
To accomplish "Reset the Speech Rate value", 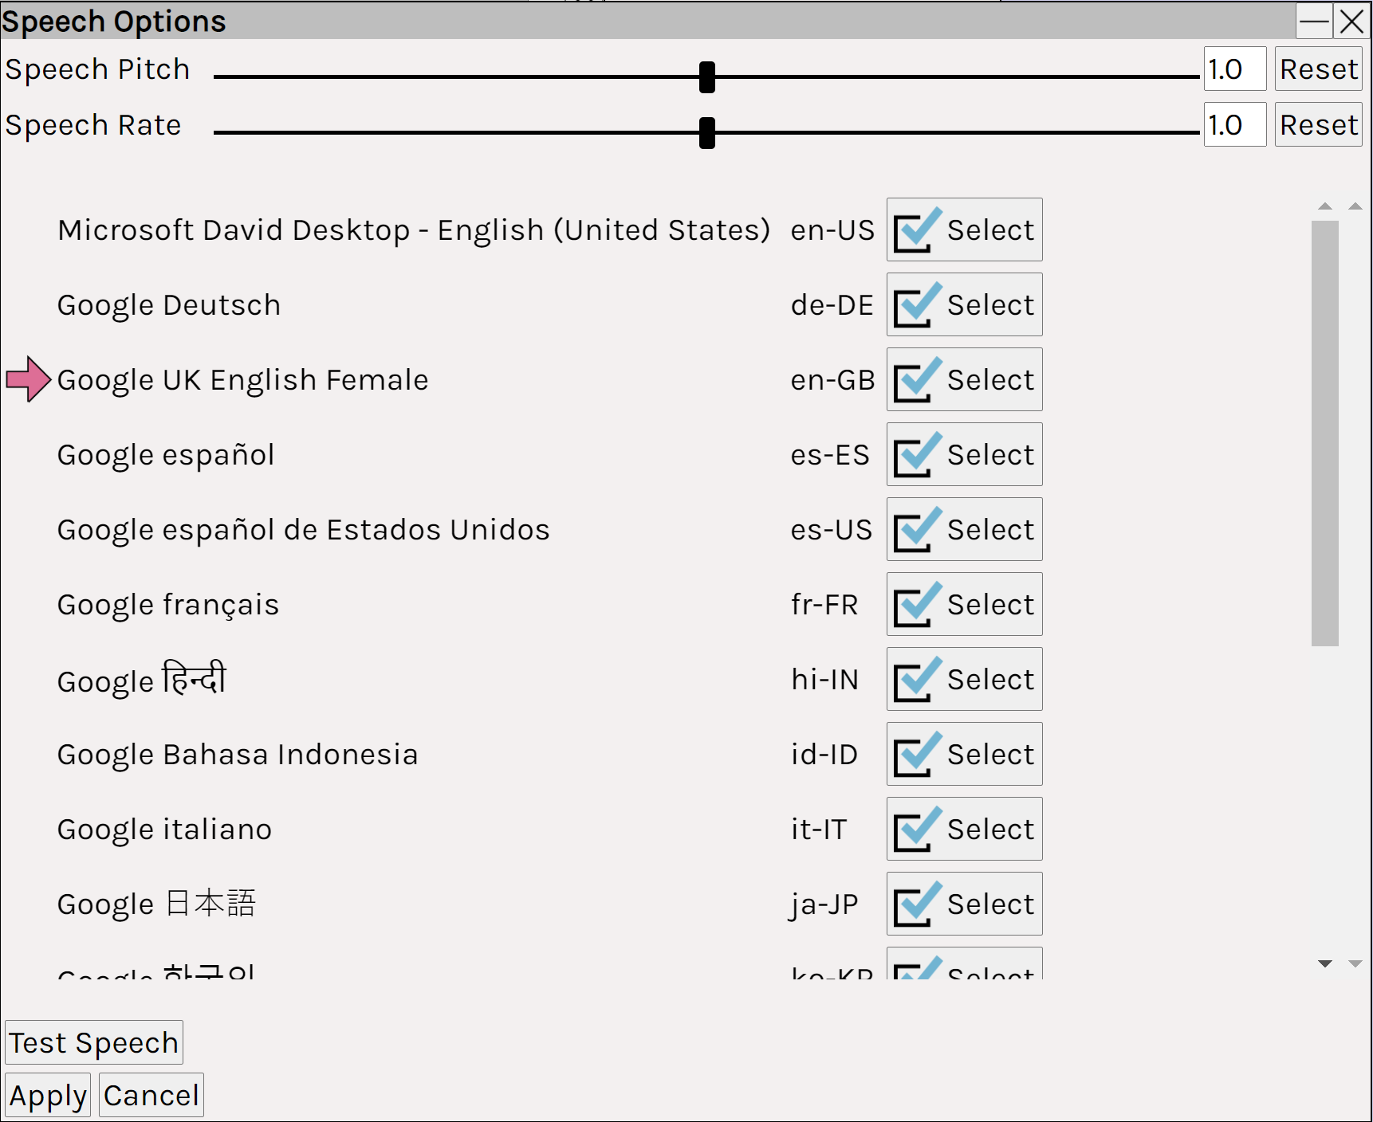I will click(x=1318, y=125).
